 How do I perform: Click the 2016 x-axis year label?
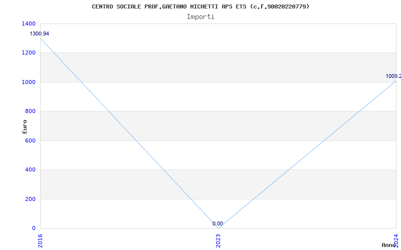point(40,241)
